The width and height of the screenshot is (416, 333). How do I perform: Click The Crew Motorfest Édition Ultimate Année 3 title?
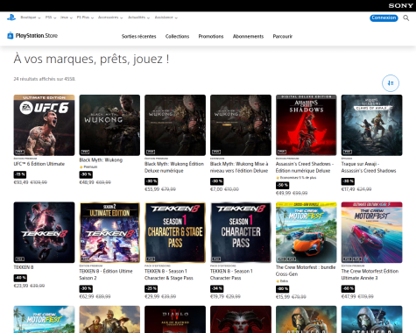tap(370, 274)
